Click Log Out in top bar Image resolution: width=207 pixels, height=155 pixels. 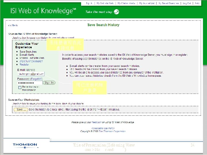coord(187,3)
